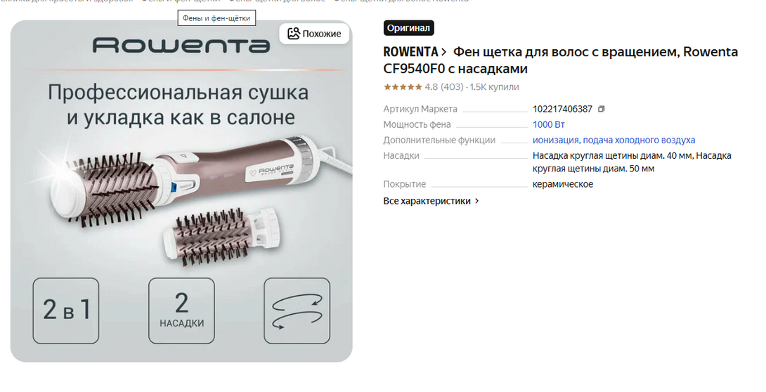Open reviews via 4.8 (403) rating
Screen dimensions: 766x392
(x=443, y=87)
